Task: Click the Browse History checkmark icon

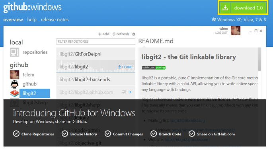Action: (x=65, y=134)
